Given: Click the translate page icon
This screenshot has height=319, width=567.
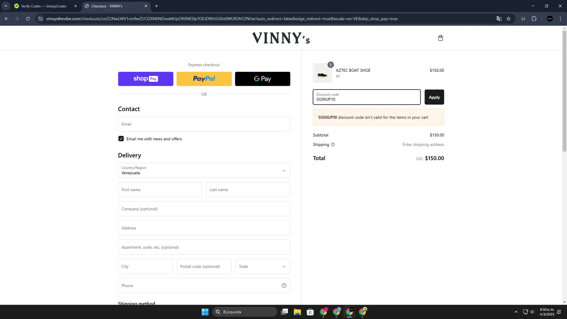Looking at the screenshot, I should tap(499, 19).
